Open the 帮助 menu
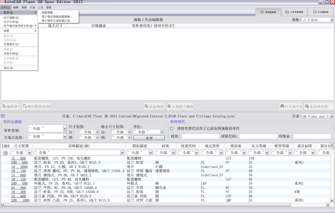Viewport: 335px width, 213px height. coord(49,7)
